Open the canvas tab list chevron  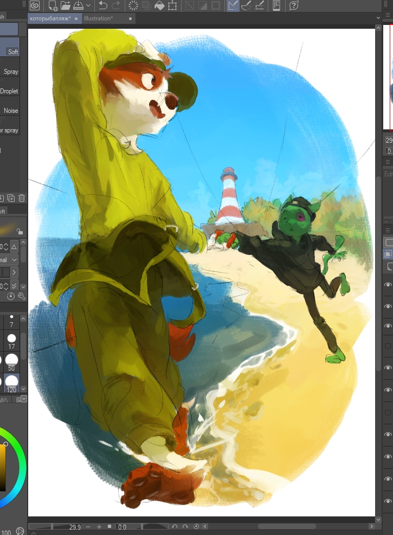pyautogui.click(x=378, y=18)
